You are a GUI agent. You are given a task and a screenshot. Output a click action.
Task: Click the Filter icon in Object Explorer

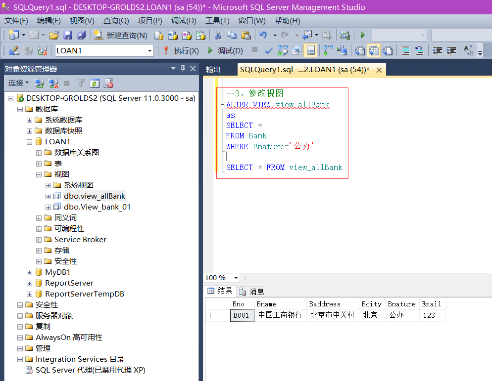[x=81, y=83]
